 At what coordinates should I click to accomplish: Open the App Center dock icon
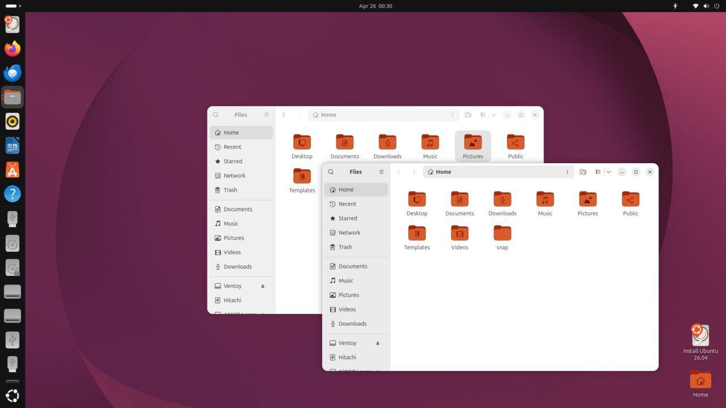(x=12, y=169)
